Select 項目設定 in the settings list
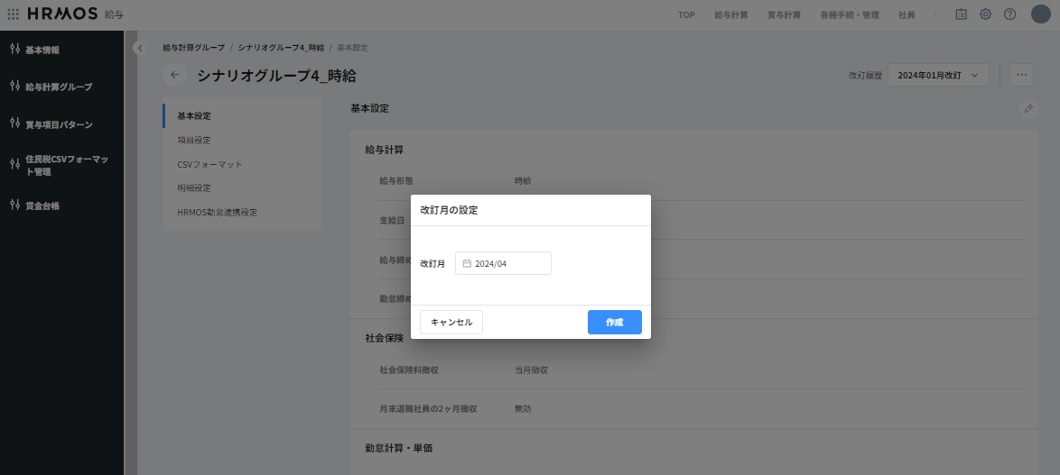 pyautogui.click(x=194, y=140)
